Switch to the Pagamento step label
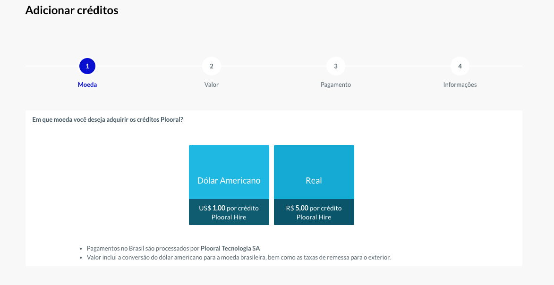The image size is (554, 285). pyautogui.click(x=336, y=85)
